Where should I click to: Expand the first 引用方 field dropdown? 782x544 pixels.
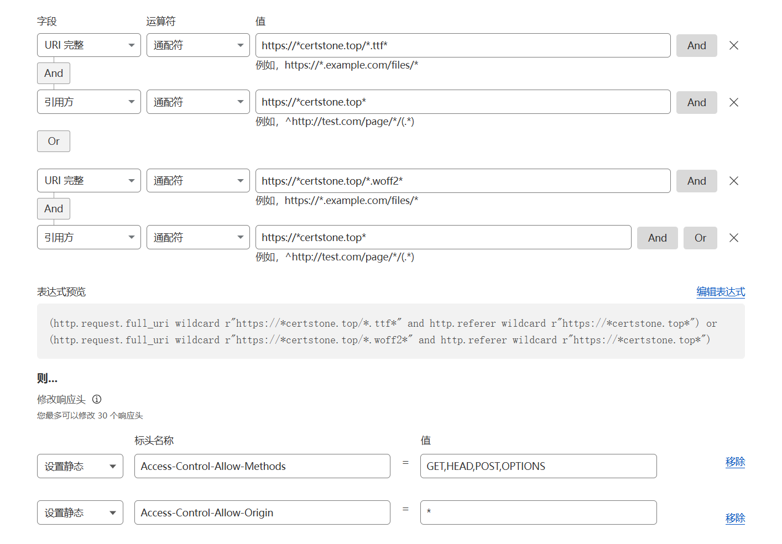pos(88,102)
